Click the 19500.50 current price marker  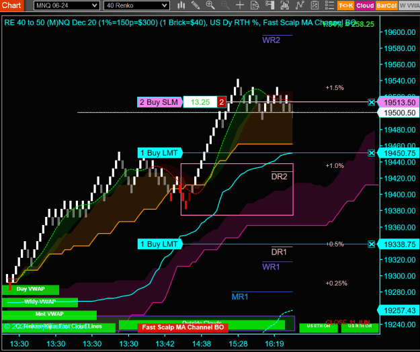(x=398, y=113)
